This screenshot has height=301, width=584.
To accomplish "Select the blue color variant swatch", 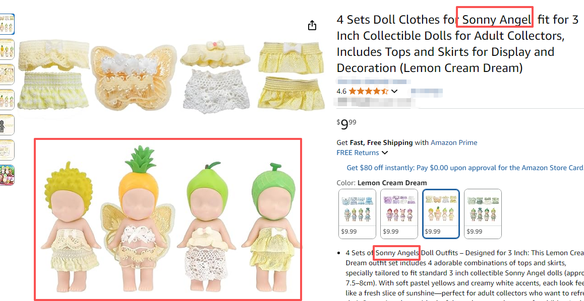I will coord(357,213).
